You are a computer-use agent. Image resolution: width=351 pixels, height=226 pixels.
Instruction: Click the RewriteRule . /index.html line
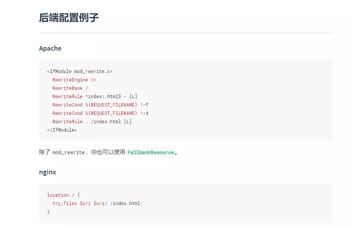click(x=92, y=122)
